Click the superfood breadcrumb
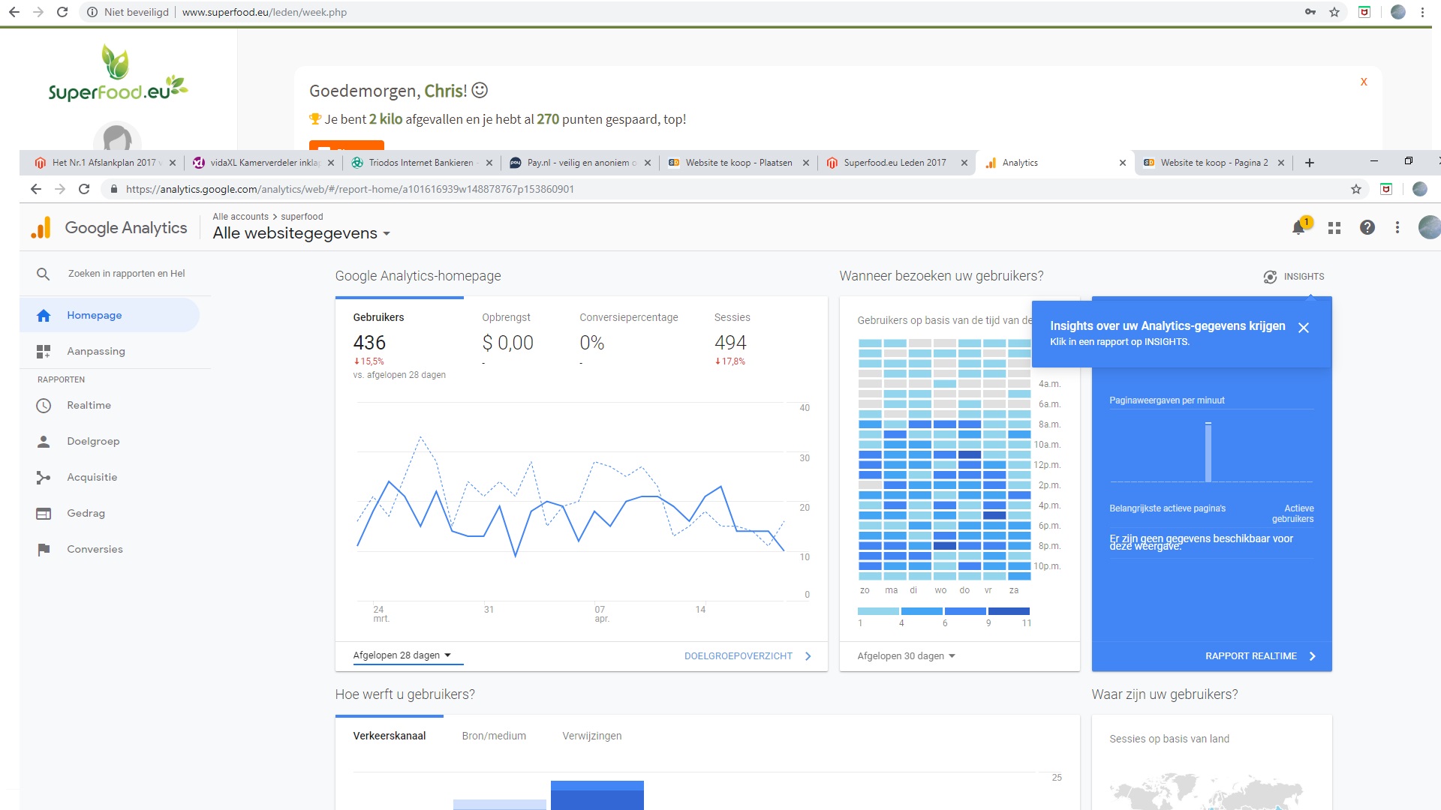Image resolution: width=1441 pixels, height=810 pixels. pos(302,217)
